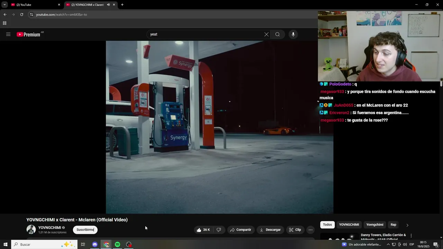Close the first YouTube tab
The width and height of the screenshot is (443, 249).
pyautogui.click(x=59, y=5)
